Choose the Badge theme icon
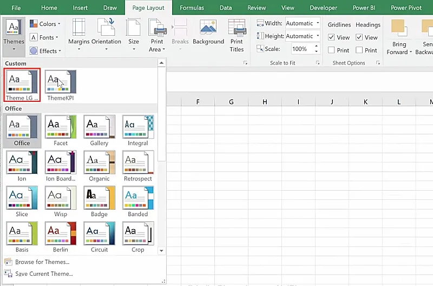Image resolution: width=433 pixels, height=286 pixels. click(x=99, y=198)
